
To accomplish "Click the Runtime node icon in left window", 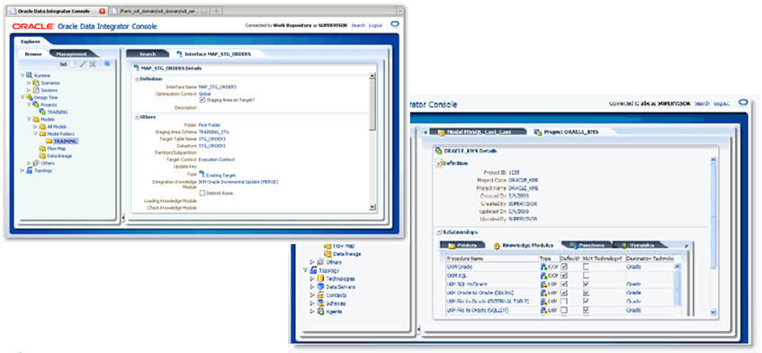I will coord(29,76).
